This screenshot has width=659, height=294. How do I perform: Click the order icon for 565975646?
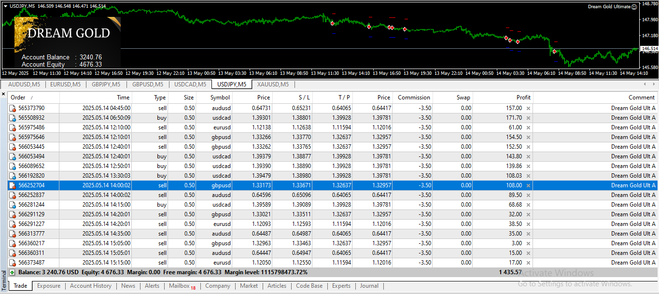click(x=13, y=137)
